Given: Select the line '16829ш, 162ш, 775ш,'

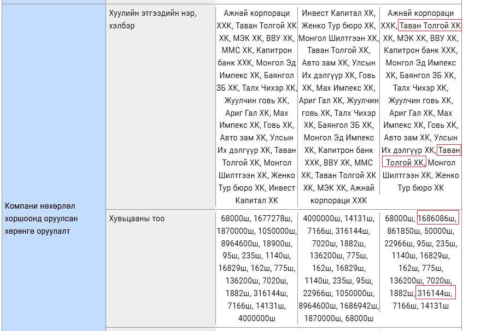Looking at the screenshot, I should (256, 269).
